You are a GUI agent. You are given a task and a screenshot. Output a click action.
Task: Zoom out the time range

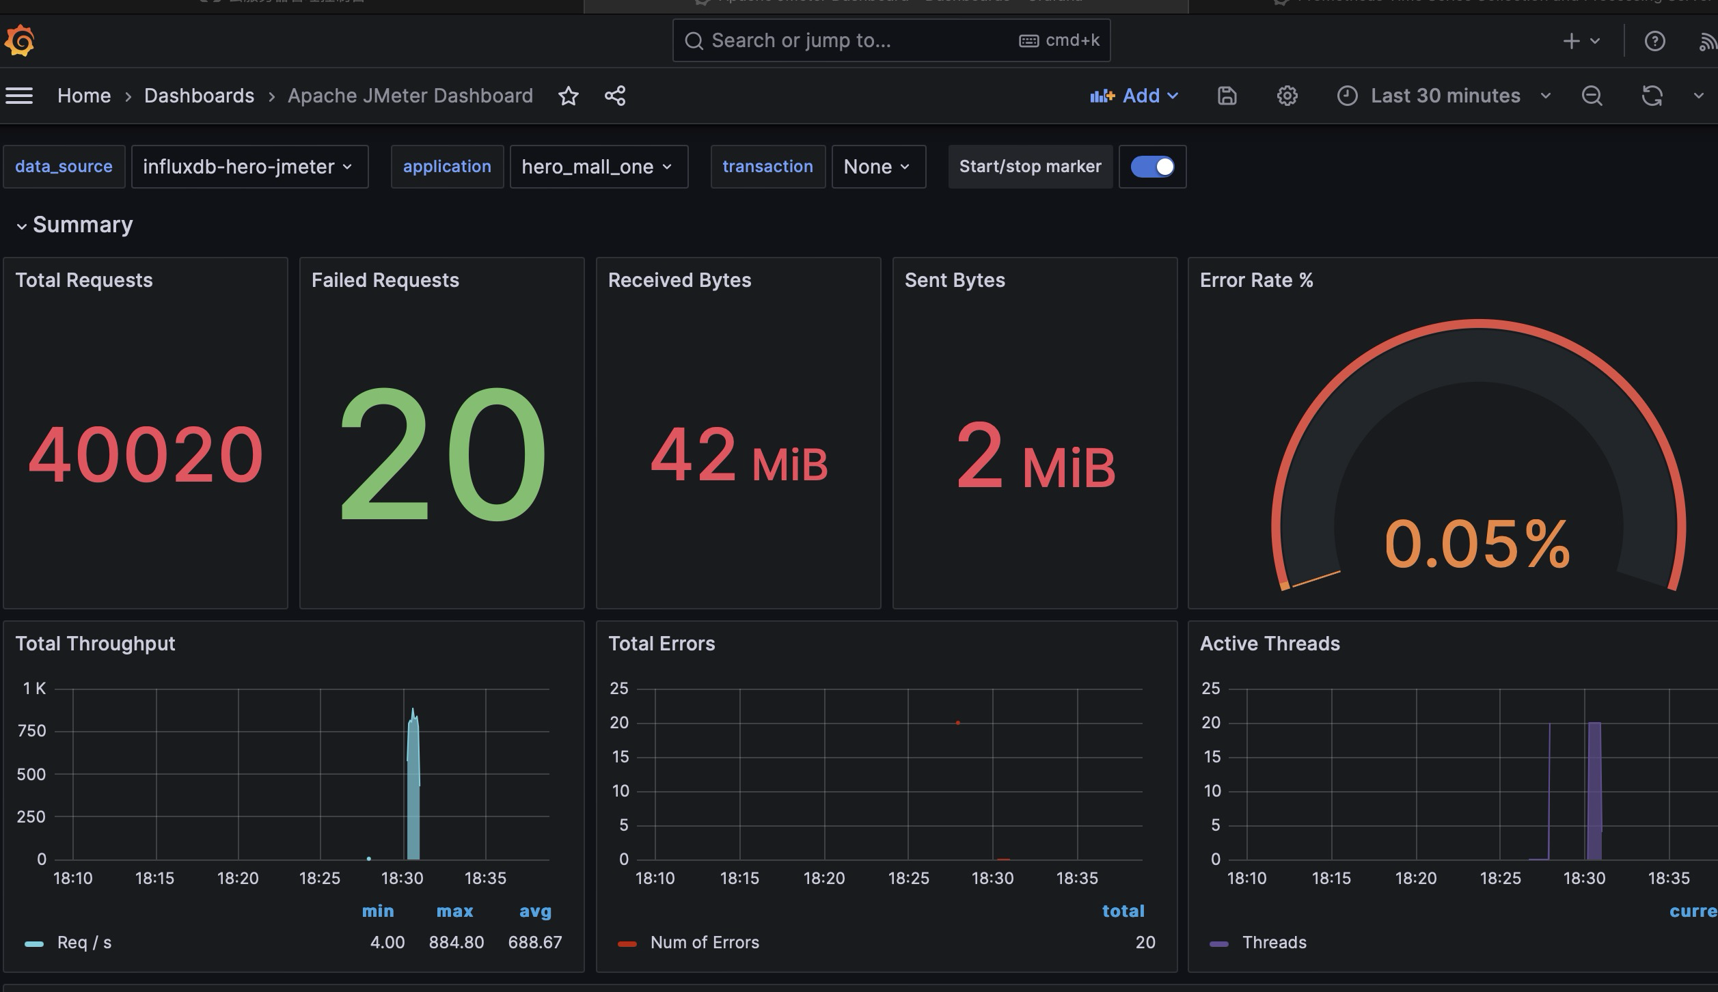(1592, 96)
